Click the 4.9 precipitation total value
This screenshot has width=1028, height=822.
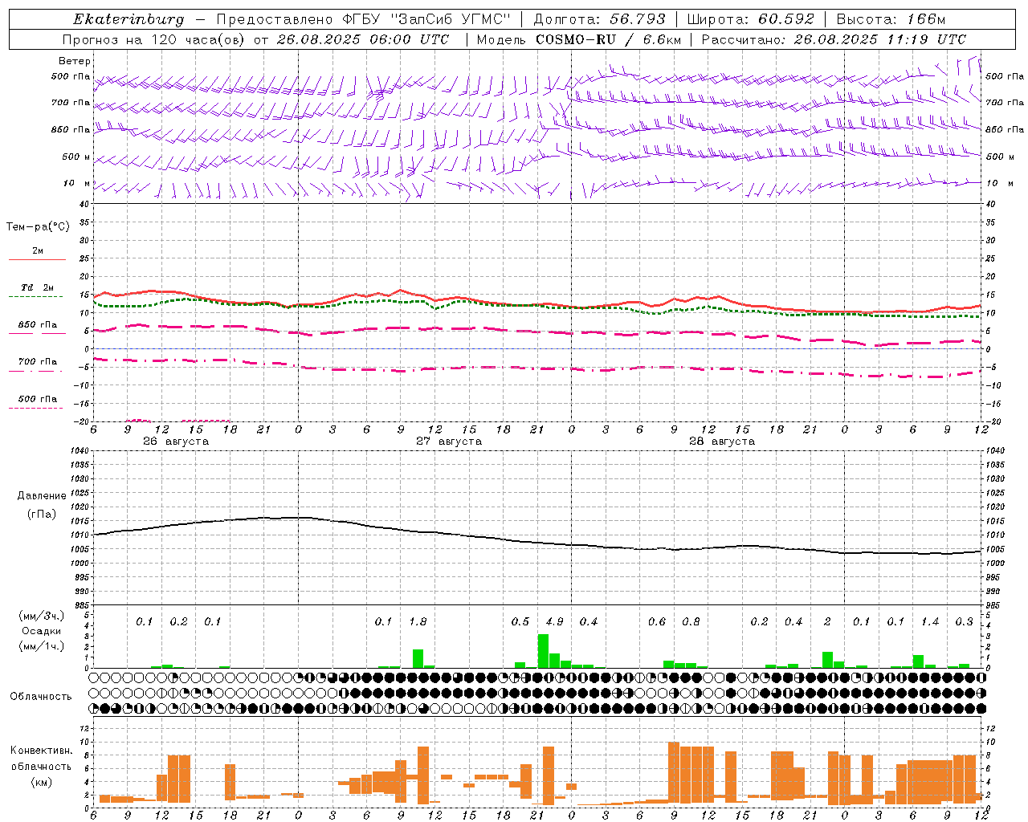[x=554, y=622]
